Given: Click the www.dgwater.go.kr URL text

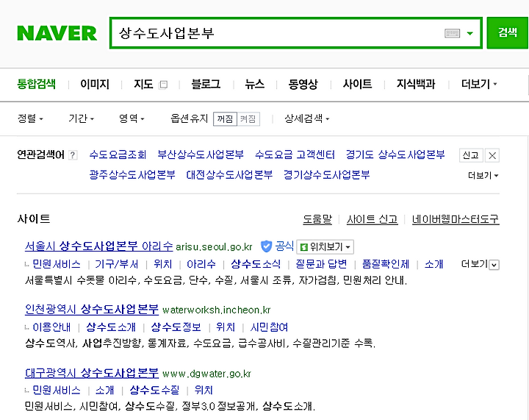Looking at the screenshot, I should pyautogui.click(x=206, y=374).
